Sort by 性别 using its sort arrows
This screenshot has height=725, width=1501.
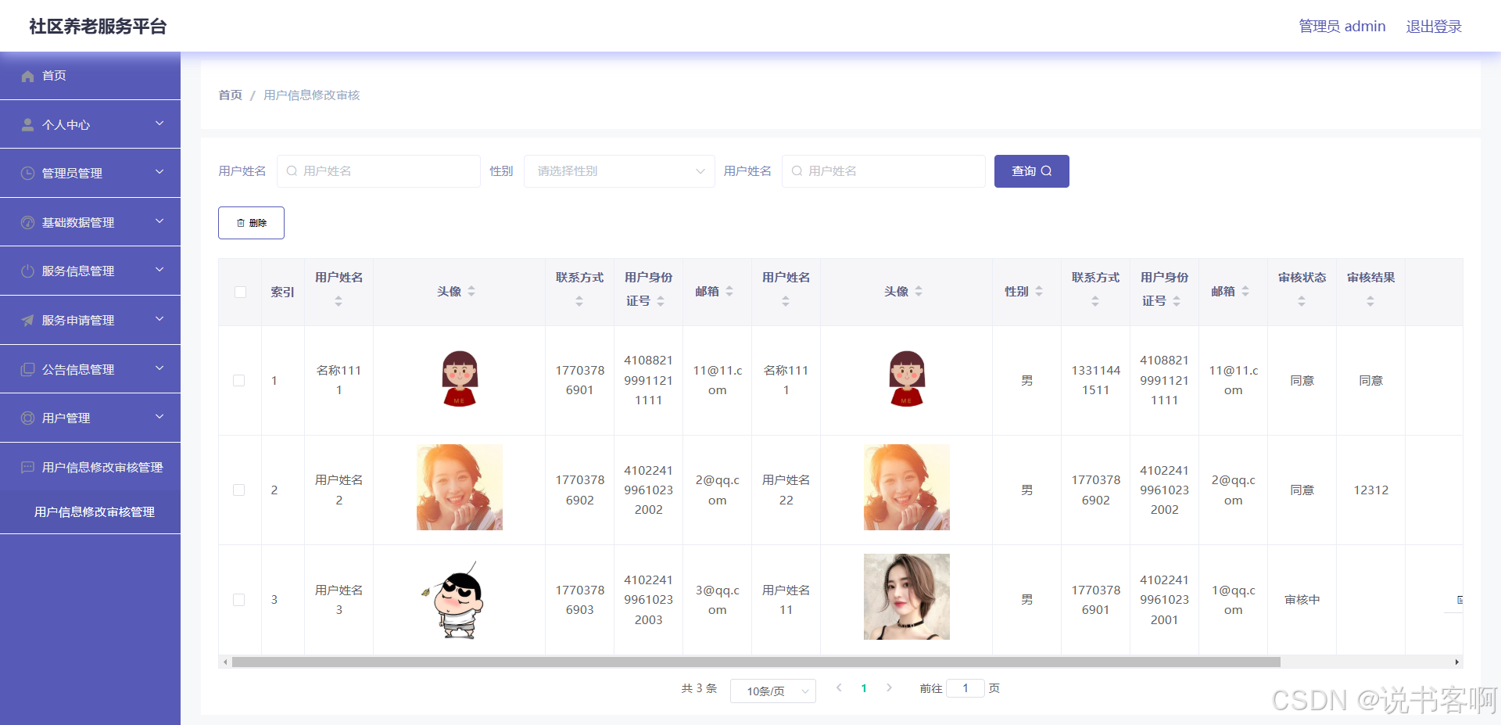1039,291
